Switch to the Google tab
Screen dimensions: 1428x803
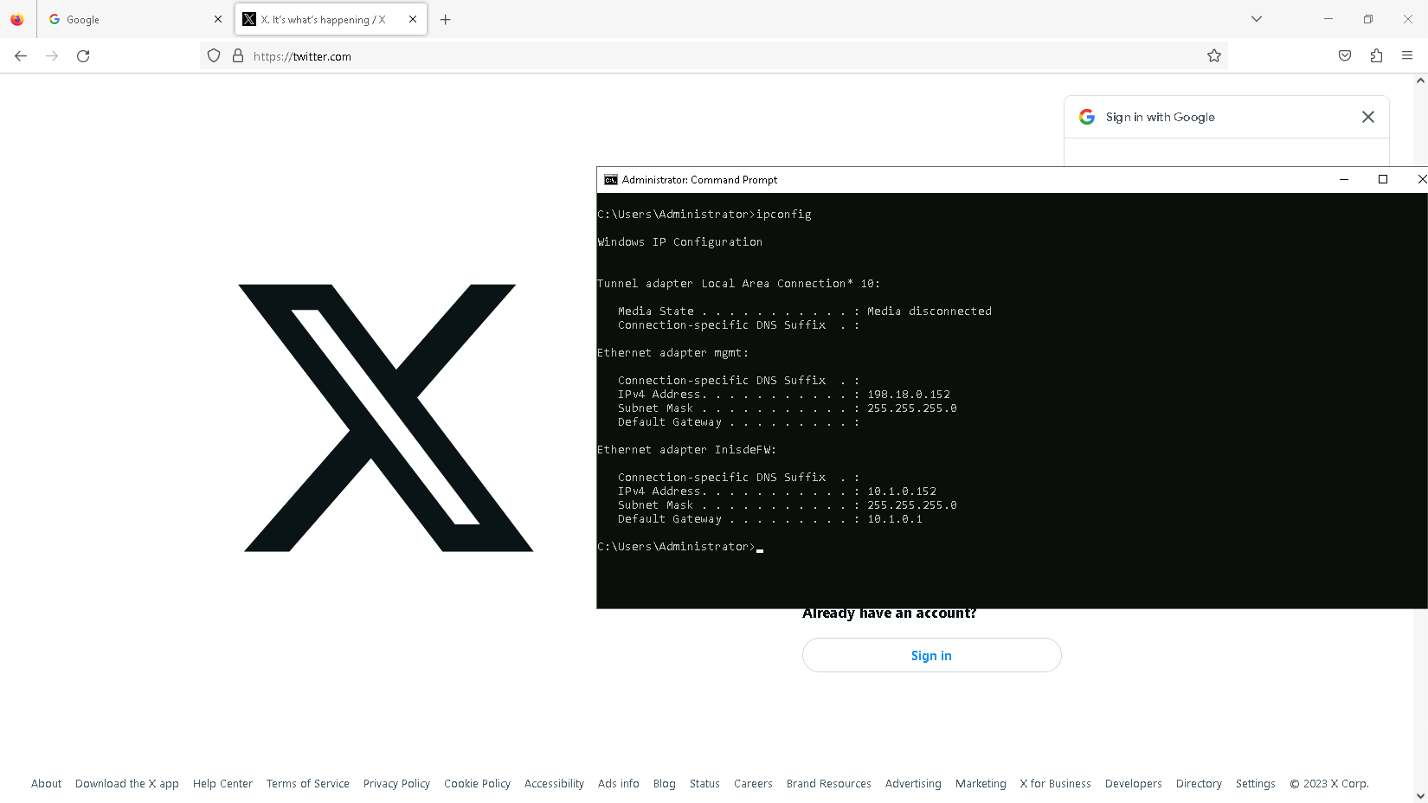130,20
